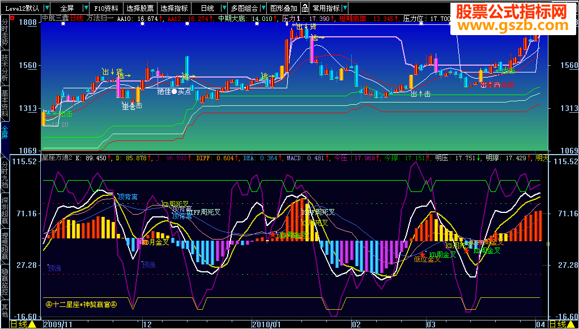Click the 选择指标 button
This screenshot has width=579, height=329.
coord(174,8)
